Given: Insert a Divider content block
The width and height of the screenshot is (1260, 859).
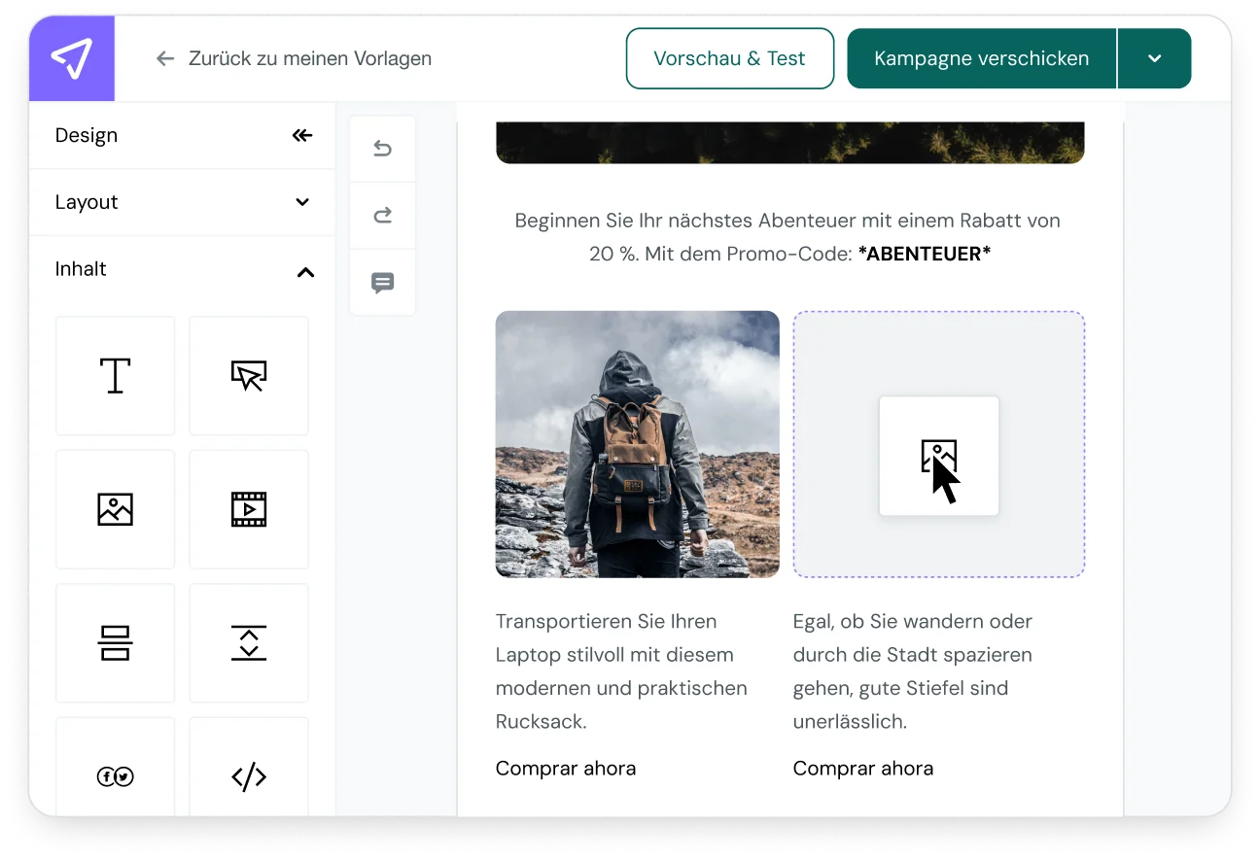Looking at the screenshot, I should pyautogui.click(x=115, y=642).
